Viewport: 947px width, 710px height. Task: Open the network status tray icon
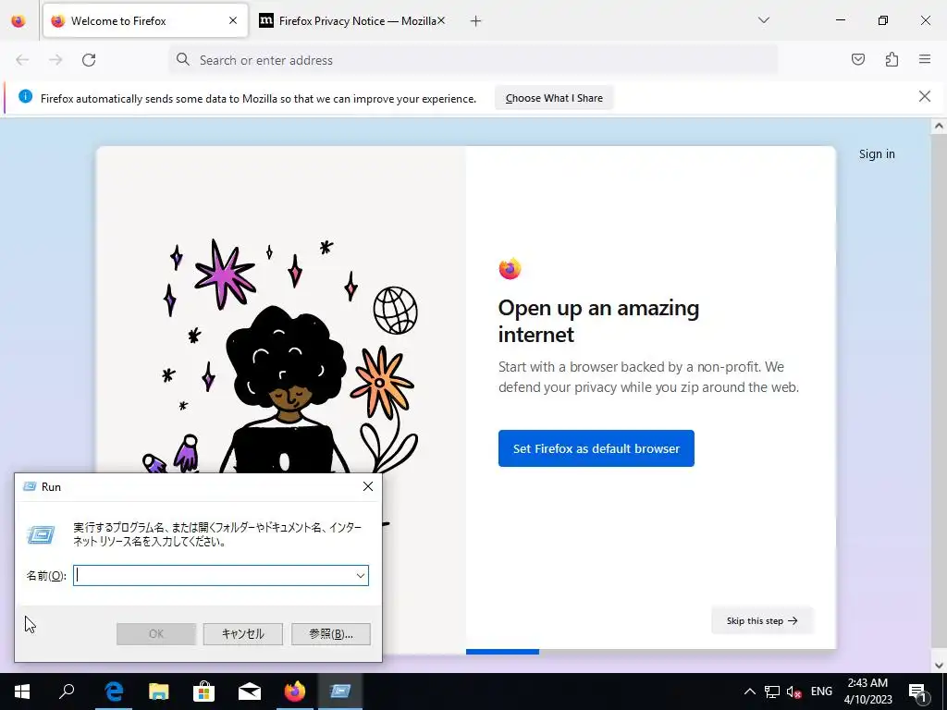coord(772,692)
